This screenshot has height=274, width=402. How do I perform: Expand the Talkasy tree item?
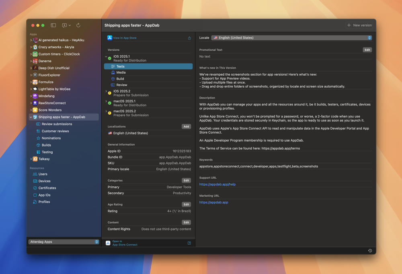coord(31,159)
